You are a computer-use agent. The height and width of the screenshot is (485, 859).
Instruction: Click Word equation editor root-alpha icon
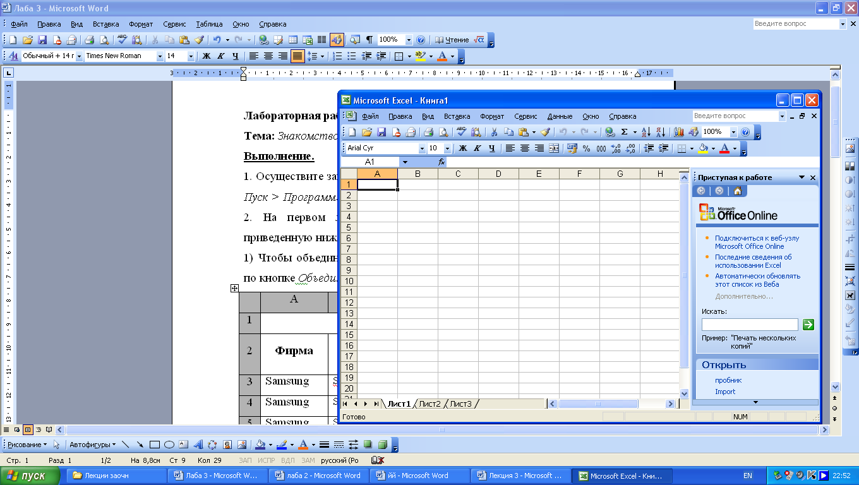pyautogui.click(x=479, y=40)
